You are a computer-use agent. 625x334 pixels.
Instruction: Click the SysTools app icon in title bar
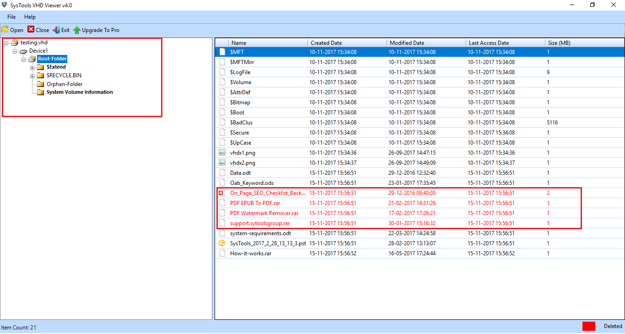pos(4,5)
